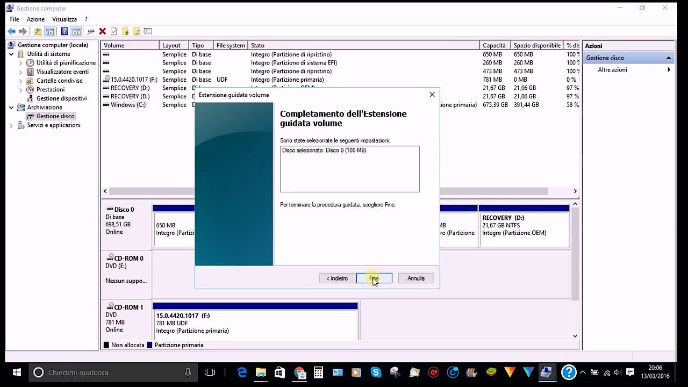Expand Cartelle condivise node
688x387 pixels.
(20, 81)
